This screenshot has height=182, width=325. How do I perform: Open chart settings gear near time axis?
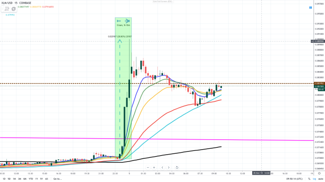click(x=320, y=173)
